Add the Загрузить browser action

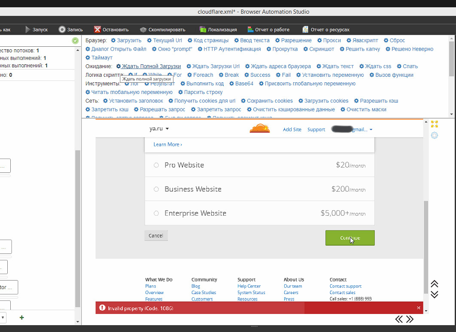click(126, 40)
